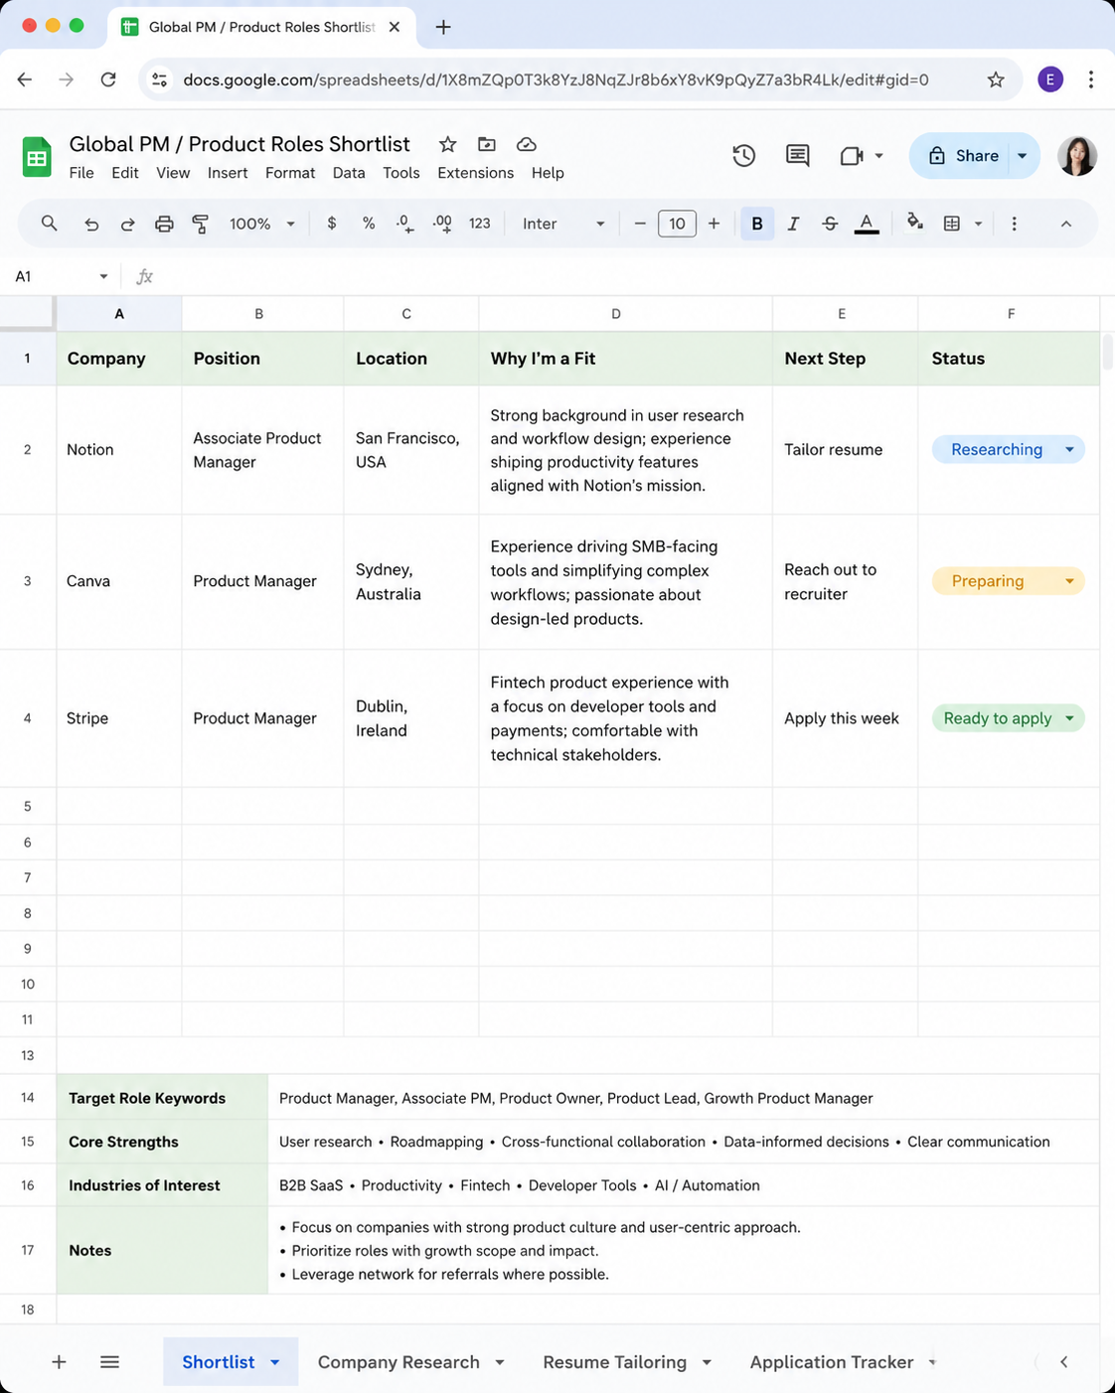Screen dimensions: 1115x1393
Task: Decrease decimal places
Action: 404,224
